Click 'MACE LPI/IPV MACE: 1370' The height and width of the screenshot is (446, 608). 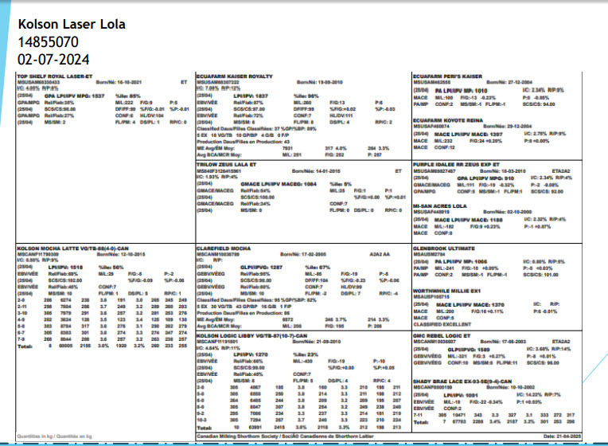[470, 305]
